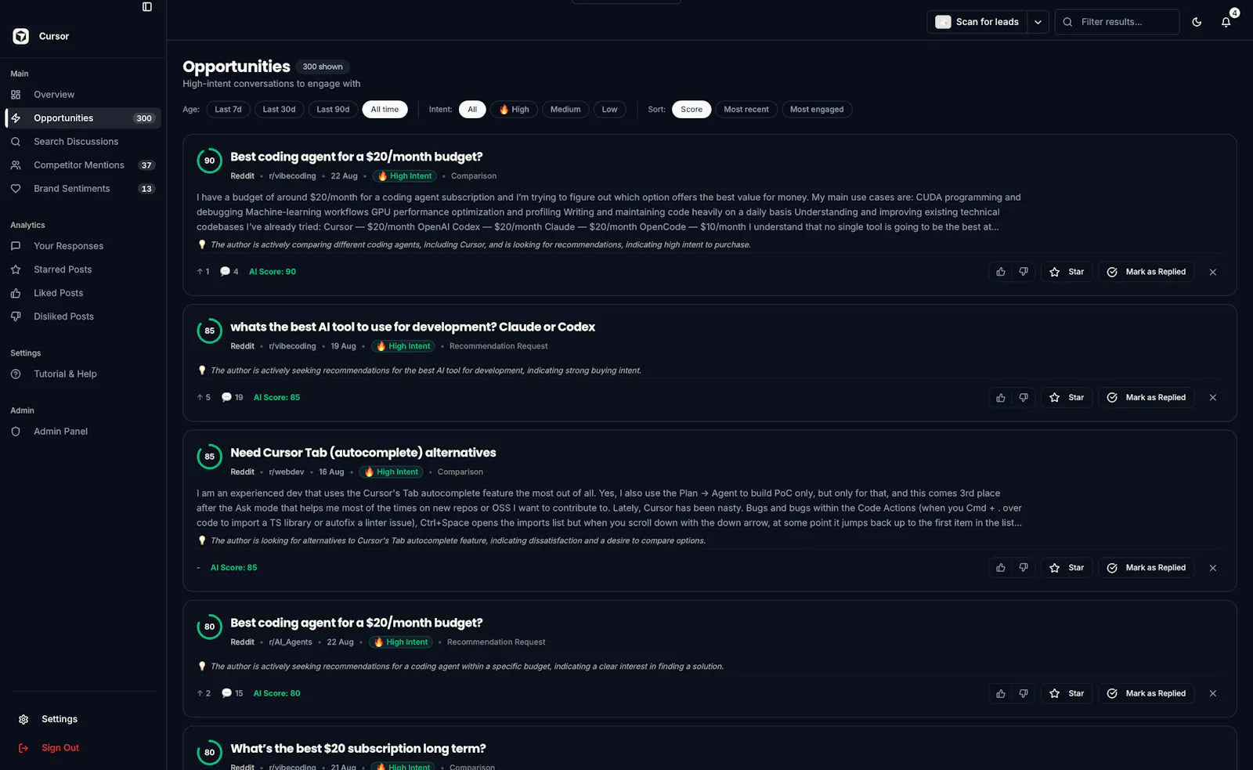Click the 90 score ring

click(209, 161)
